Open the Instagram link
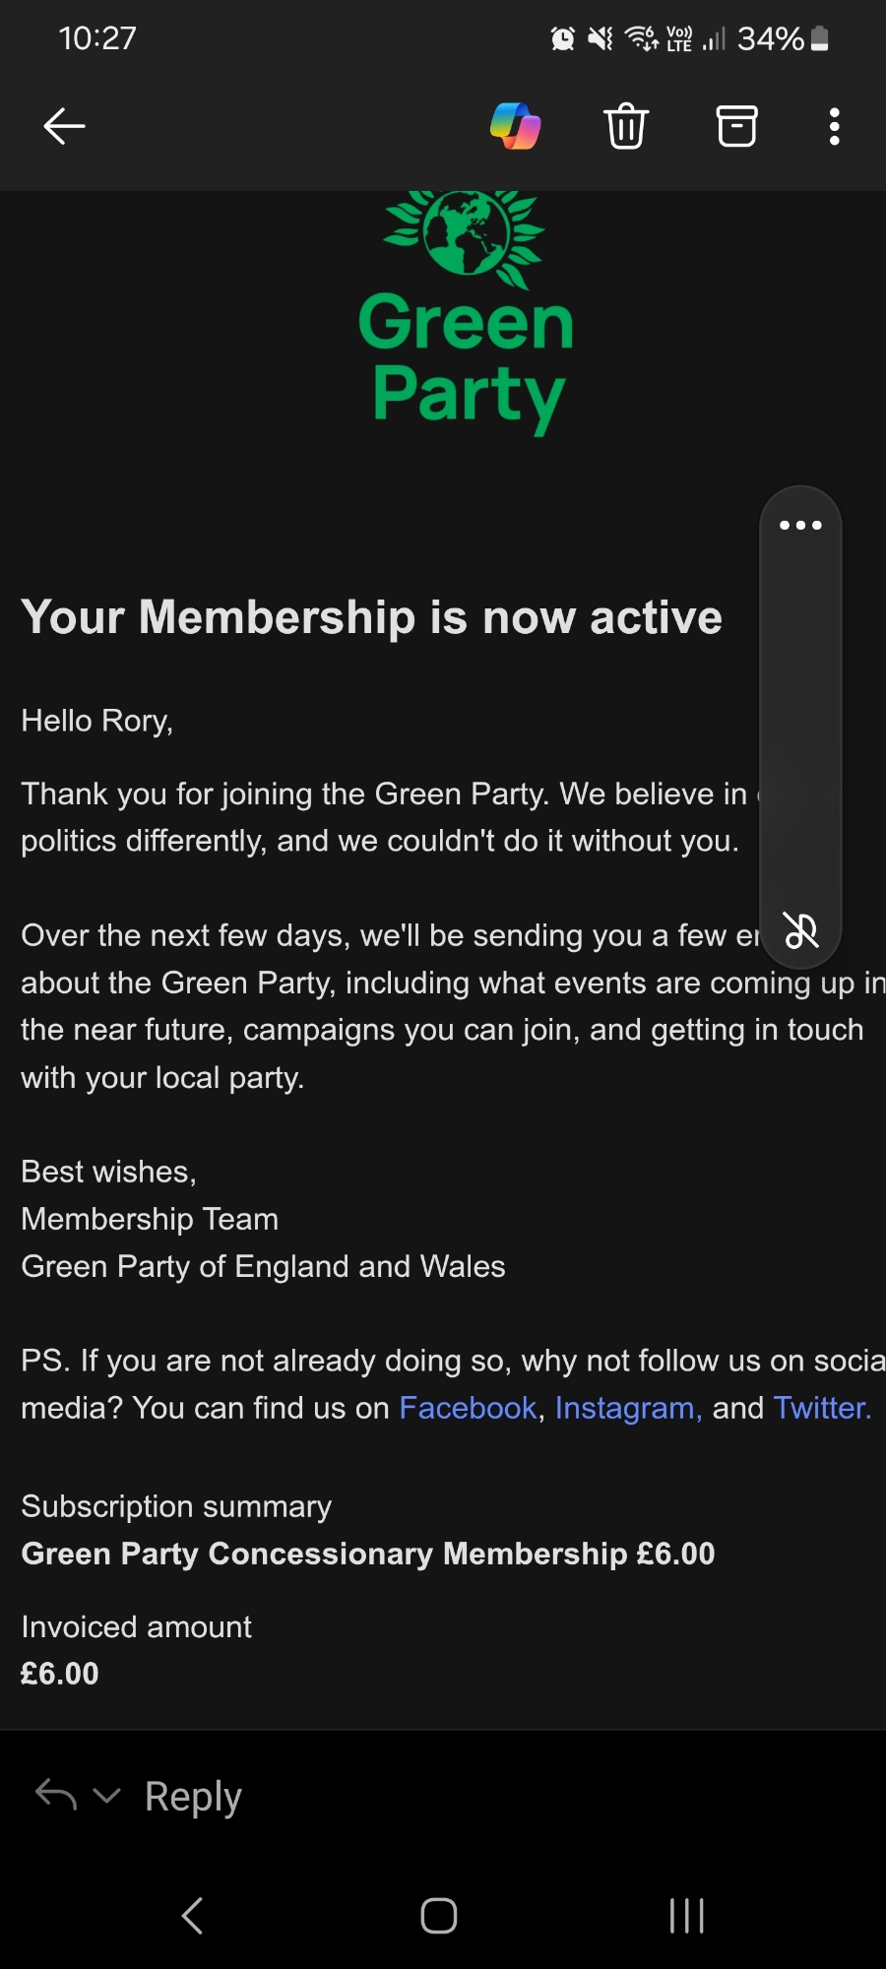The width and height of the screenshot is (886, 1969). (628, 1408)
